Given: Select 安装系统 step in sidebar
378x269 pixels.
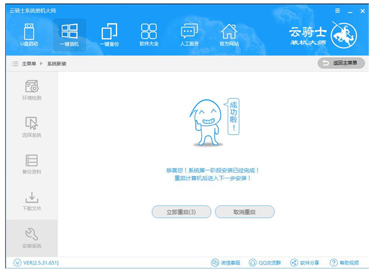Looking at the screenshot, I should (32, 238).
